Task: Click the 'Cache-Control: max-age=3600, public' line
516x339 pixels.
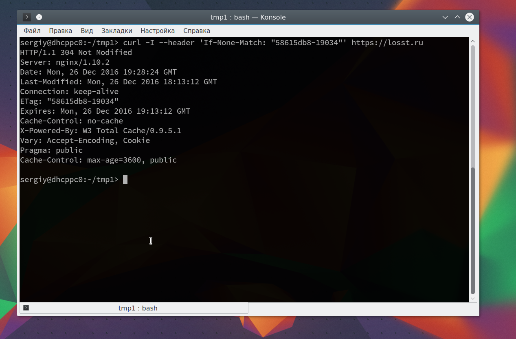Action: coord(99,160)
